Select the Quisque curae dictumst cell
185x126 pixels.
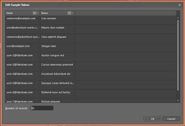point(57,85)
